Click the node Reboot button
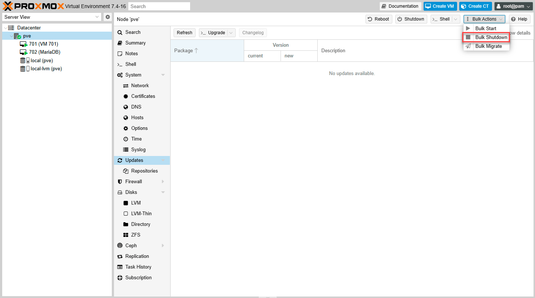The width and height of the screenshot is (535, 298). 379,19
